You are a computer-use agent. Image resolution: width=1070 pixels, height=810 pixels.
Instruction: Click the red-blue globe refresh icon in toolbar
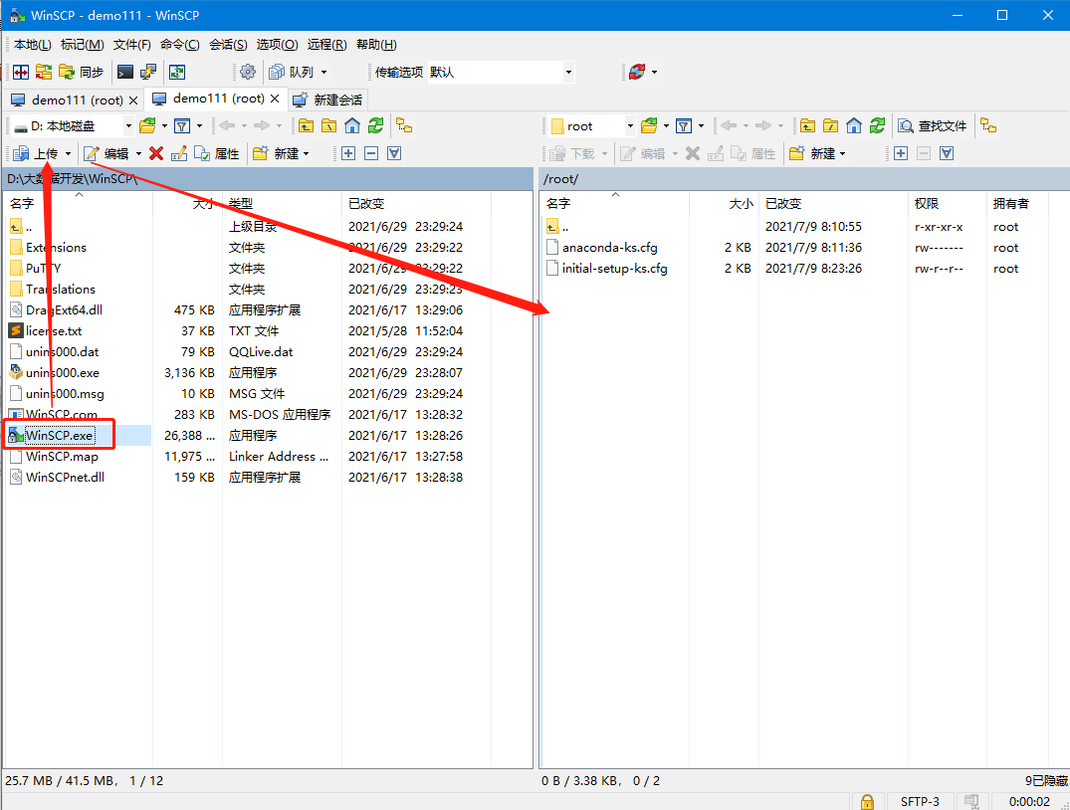(x=637, y=72)
